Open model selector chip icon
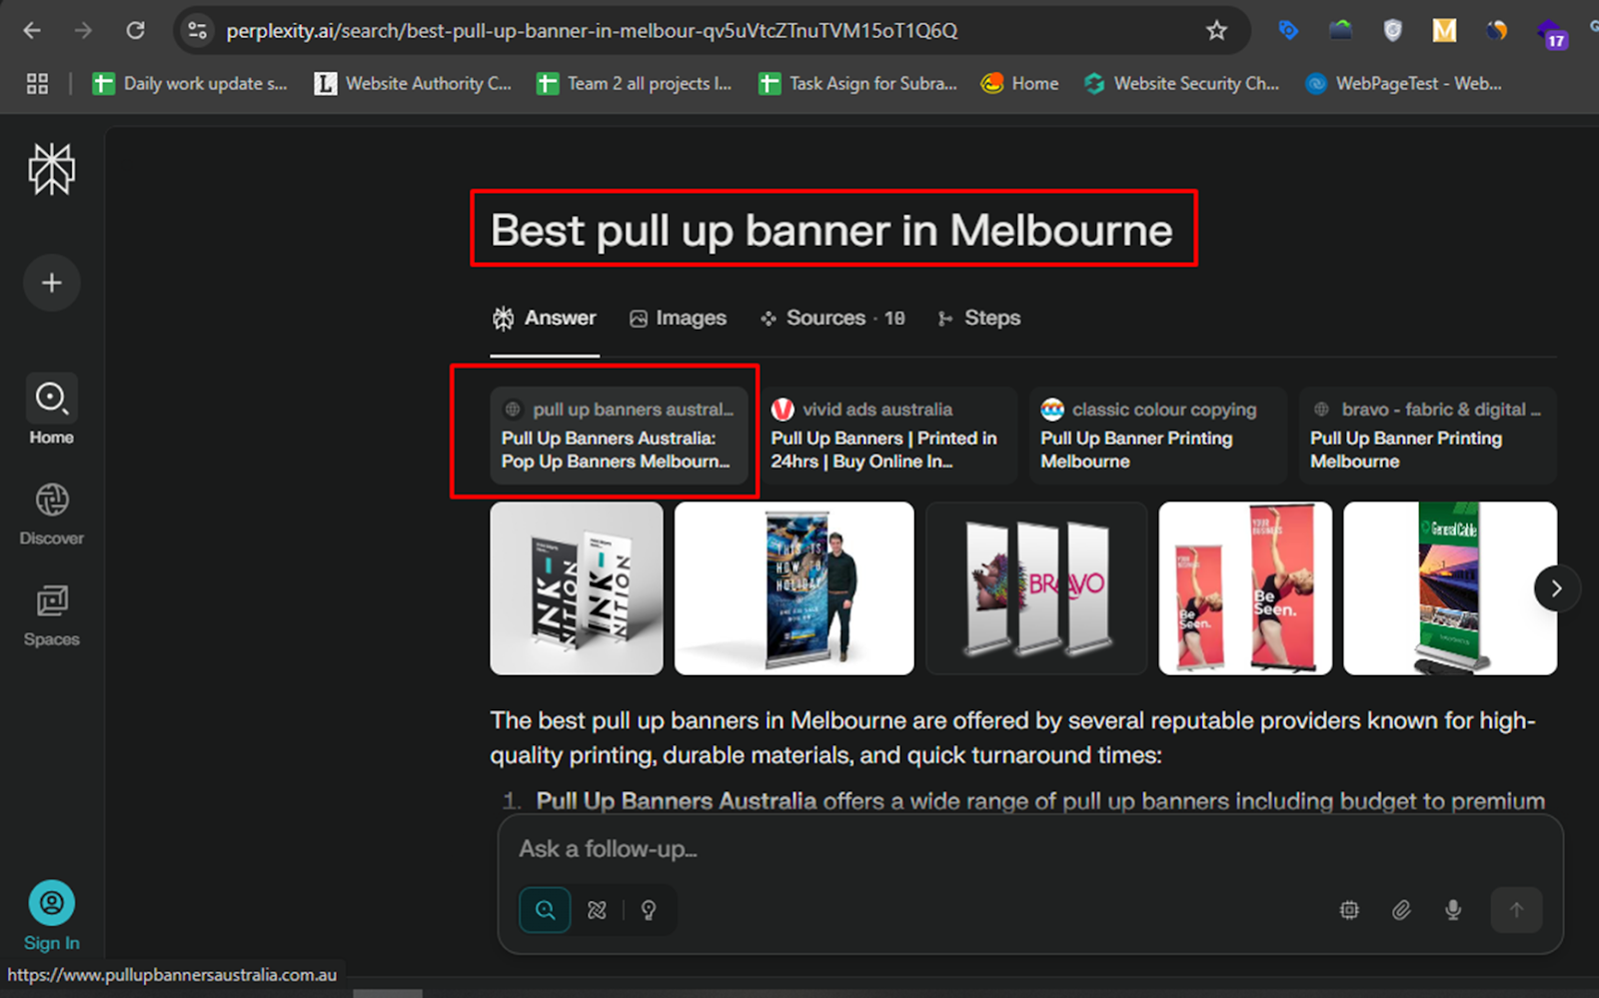 point(1349,910)
